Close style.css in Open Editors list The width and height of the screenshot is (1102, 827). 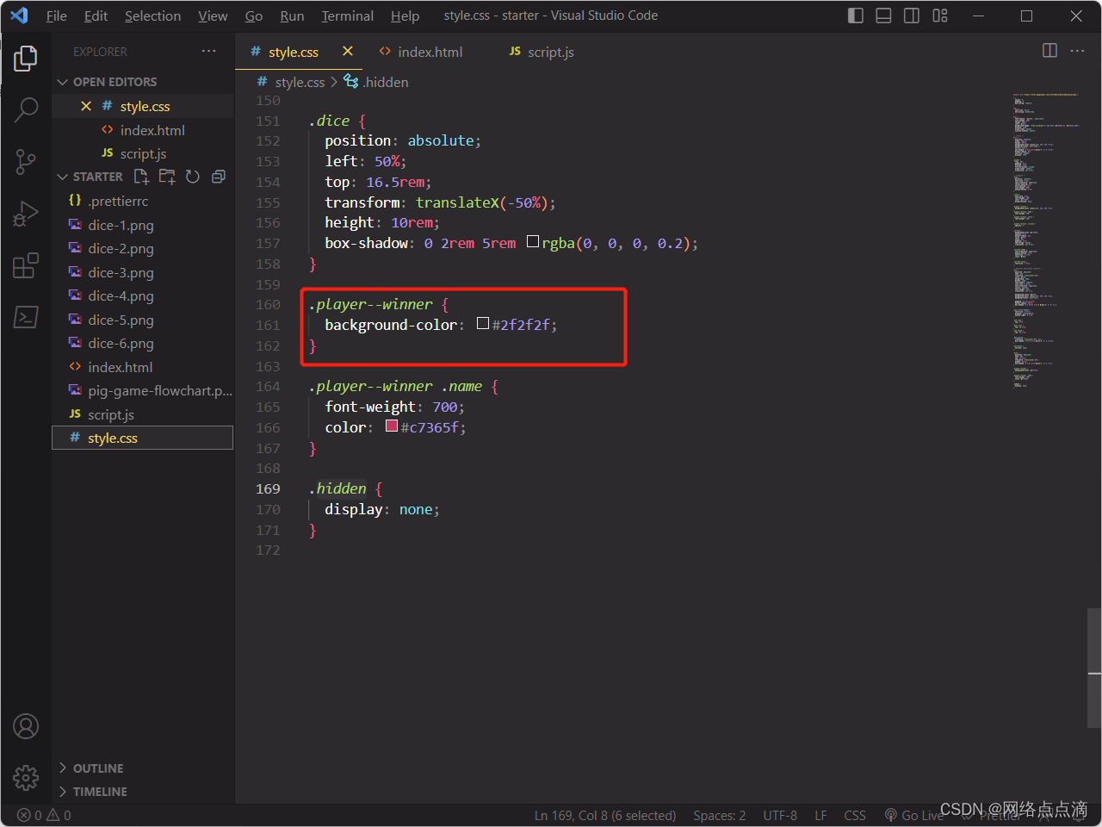tap(86, 106)
